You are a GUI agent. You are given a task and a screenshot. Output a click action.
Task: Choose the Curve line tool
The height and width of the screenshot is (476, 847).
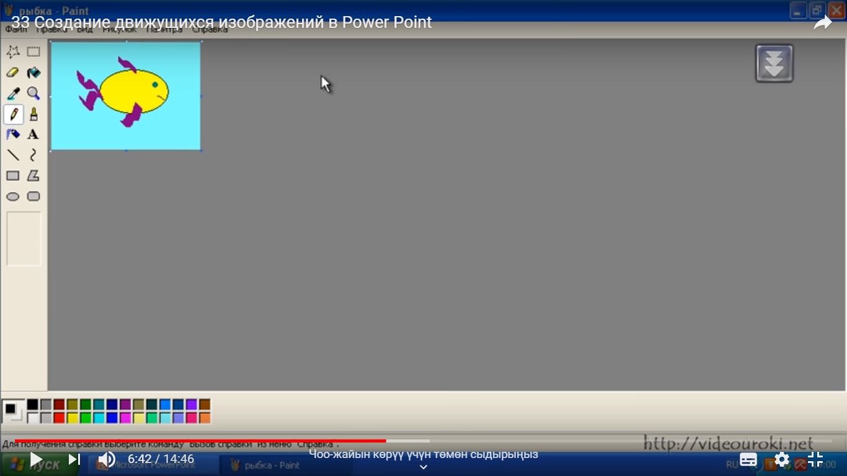[33, 155]
